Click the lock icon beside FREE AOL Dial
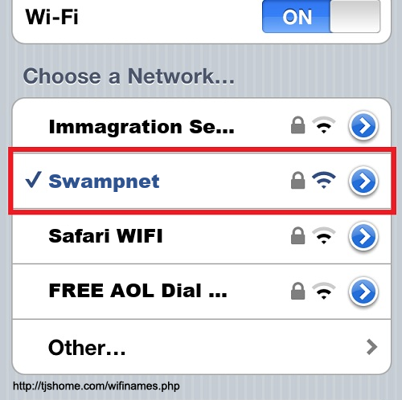Screen dimensions: 402x400 [x=297, y=291]
